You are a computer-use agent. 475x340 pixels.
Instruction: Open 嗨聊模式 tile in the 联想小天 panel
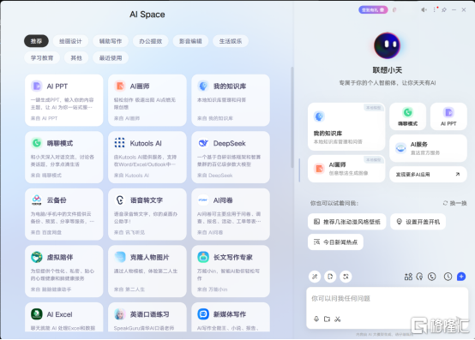coord(408,116)
